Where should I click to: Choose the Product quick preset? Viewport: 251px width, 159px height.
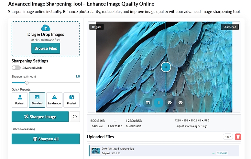pyautogui.click(x=71, y=100)
